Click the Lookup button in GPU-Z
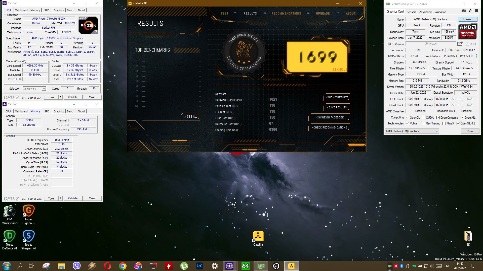Screen dimensions: 483x271 tap(467, 19)
